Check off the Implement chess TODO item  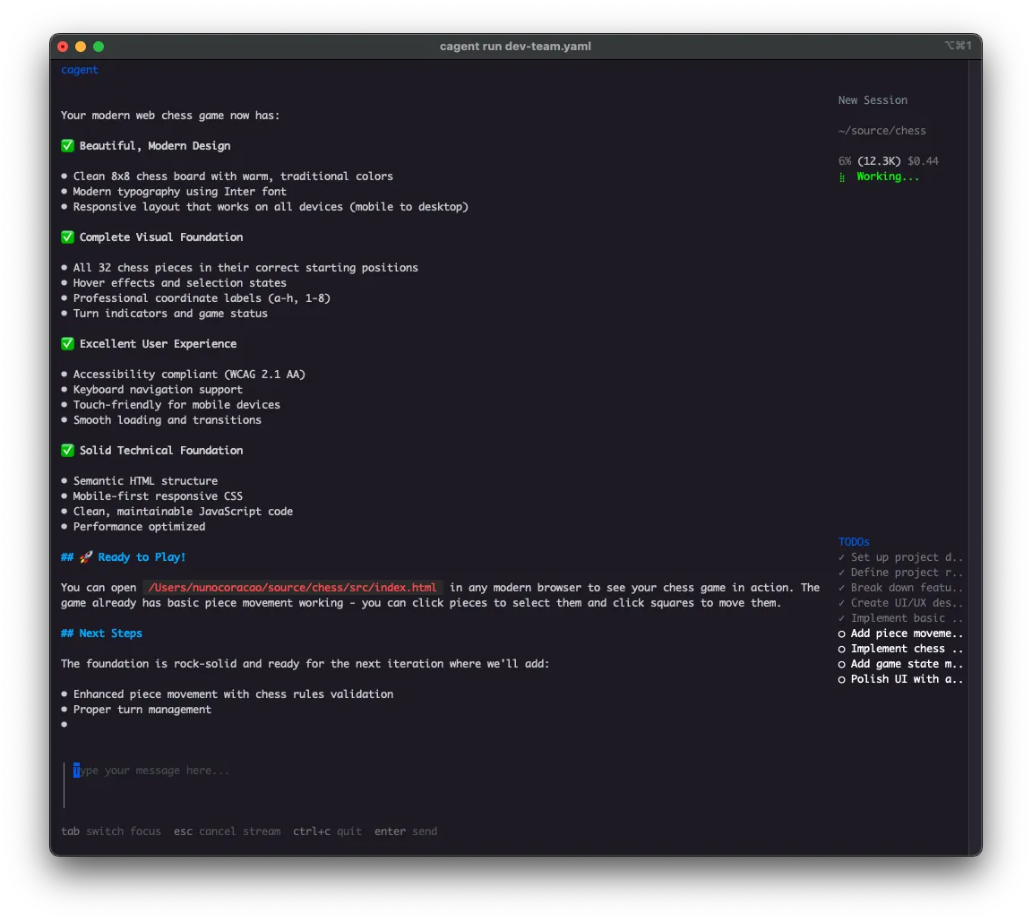click(840, 649)
